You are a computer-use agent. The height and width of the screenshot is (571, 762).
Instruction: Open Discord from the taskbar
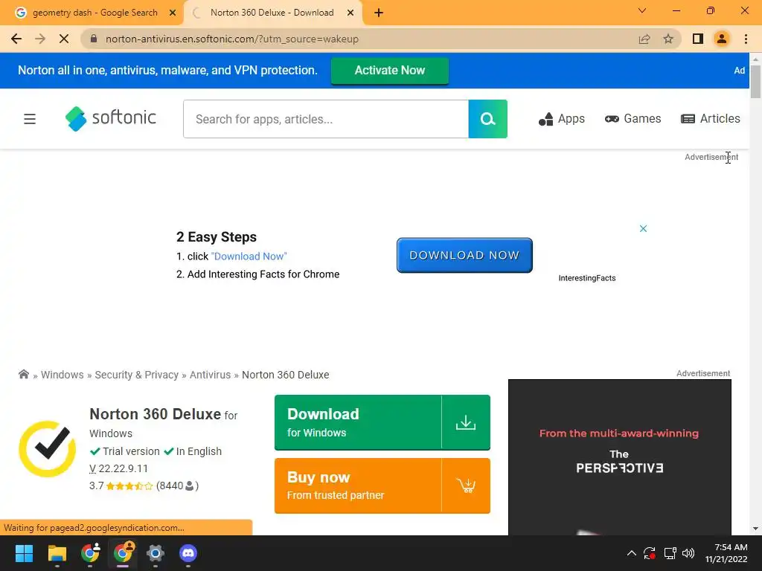[x=188, y=553]
